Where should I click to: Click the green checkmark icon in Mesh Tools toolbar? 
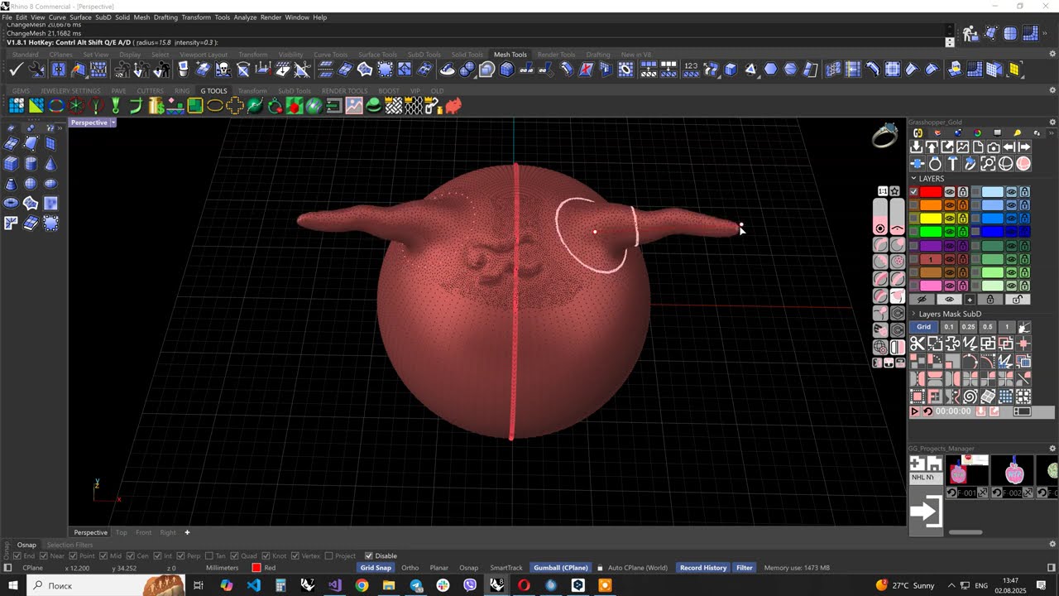(x=16, y=70)
